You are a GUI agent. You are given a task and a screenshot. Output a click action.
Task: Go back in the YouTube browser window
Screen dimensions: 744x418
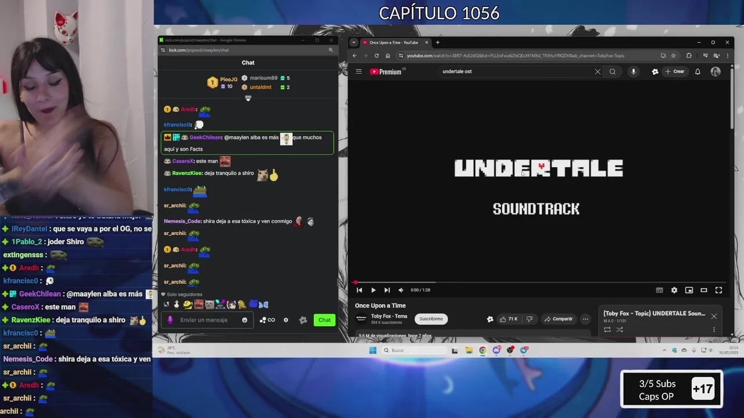355,56
